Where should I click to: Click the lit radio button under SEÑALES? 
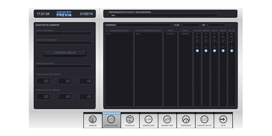[206, 51]
